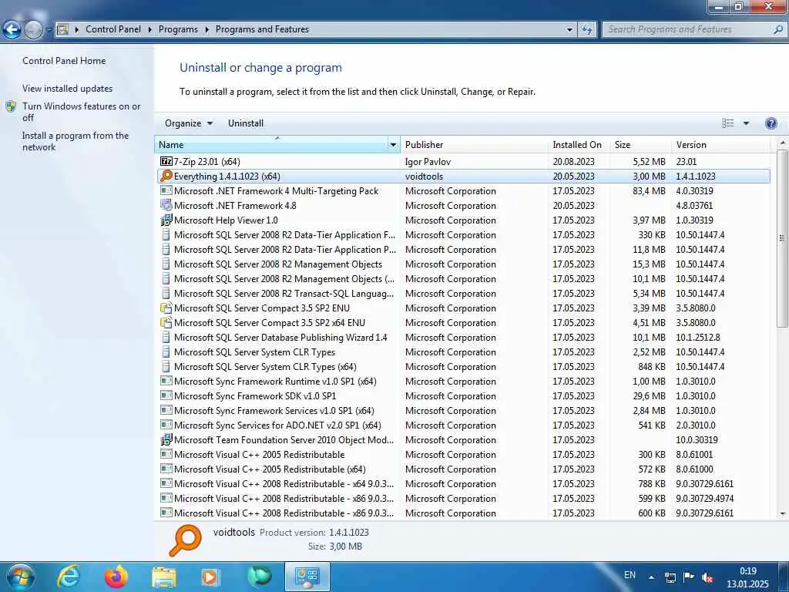Sort by the Name column header
The image size is (789, 592).
point(270,145)
